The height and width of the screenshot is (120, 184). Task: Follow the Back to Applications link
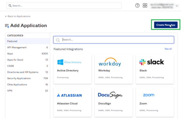(18, 16)
